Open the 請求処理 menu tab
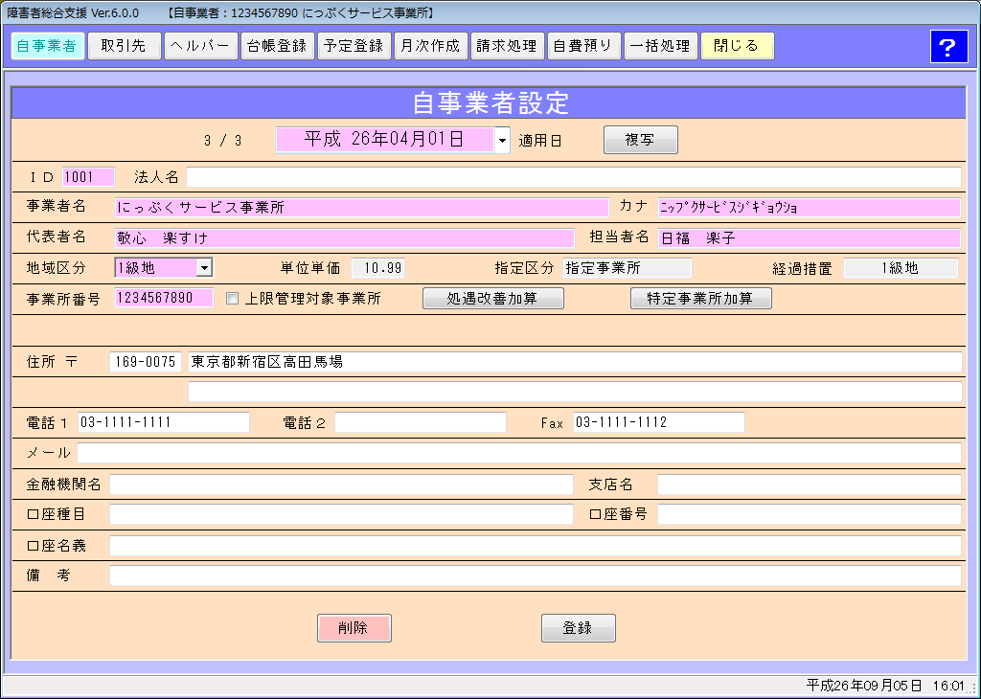The height and width of the screenshot is (699, 981). pos(508,46)
